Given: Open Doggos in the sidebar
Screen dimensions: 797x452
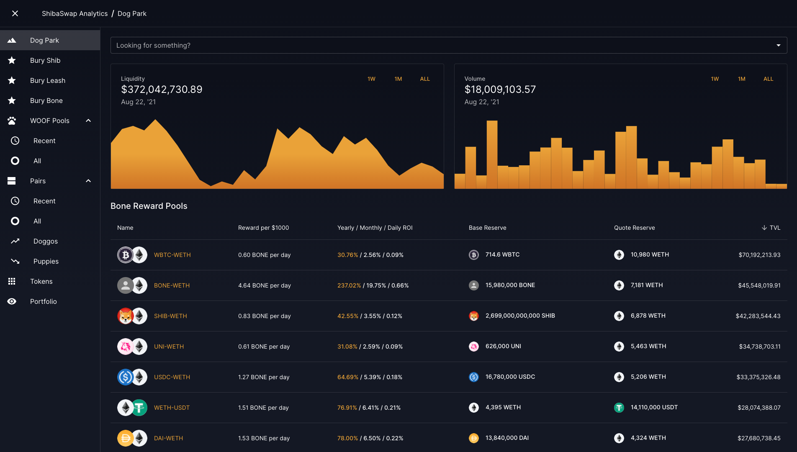Looking at the screenshot, I should (50, 241).
